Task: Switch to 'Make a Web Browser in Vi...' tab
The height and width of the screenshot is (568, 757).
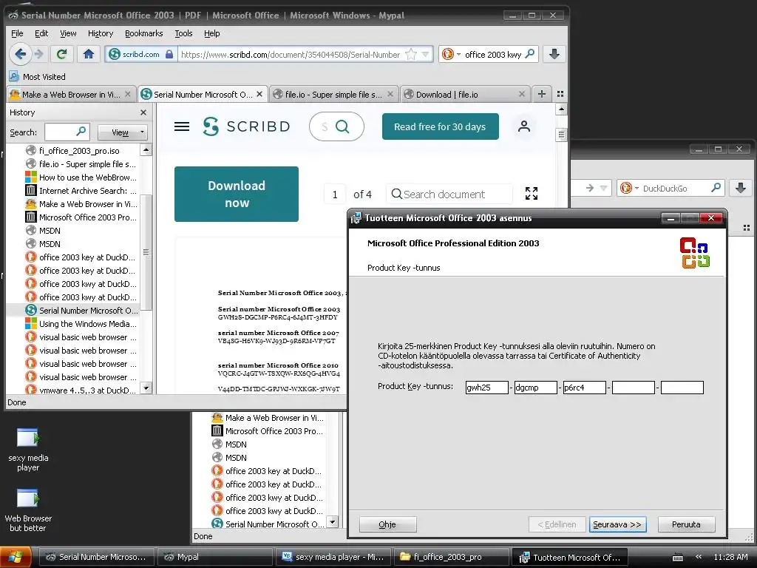Action: [x=71, y=95]
